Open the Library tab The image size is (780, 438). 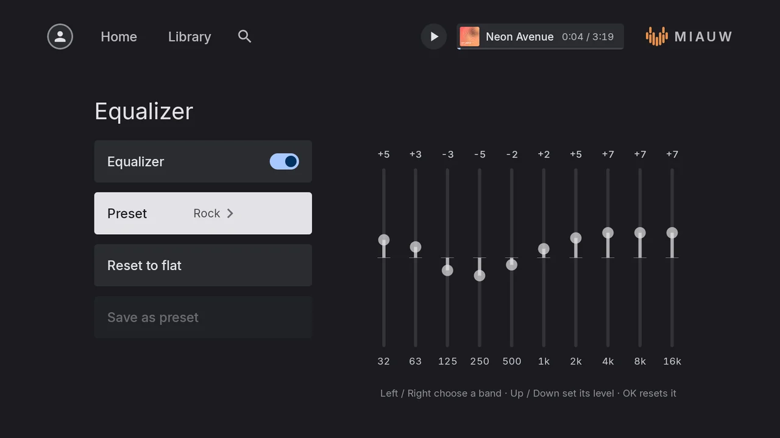coord(190,36)
